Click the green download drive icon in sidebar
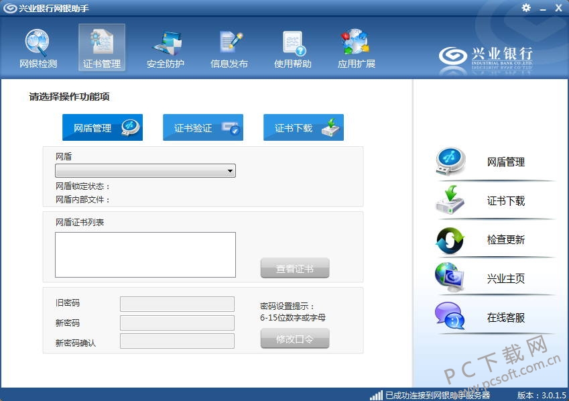 coord(450,200)
